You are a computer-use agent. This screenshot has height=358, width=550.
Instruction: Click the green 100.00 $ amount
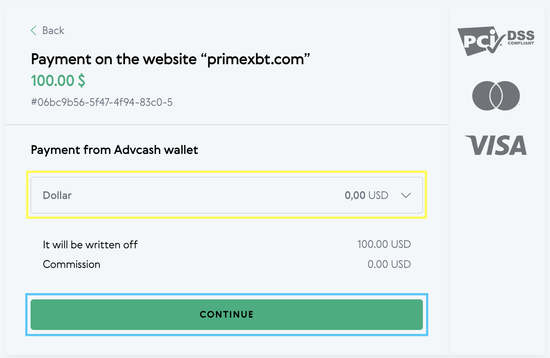click(x=58, y=80)
